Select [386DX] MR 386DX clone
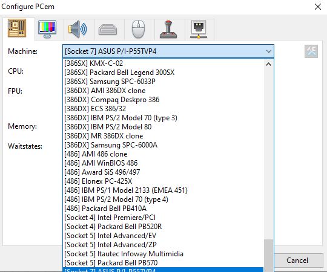This screenshot has width=327, height=272. point(163,136)
